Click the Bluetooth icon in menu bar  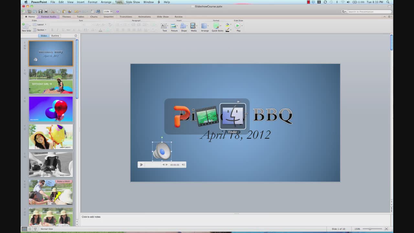337,2
